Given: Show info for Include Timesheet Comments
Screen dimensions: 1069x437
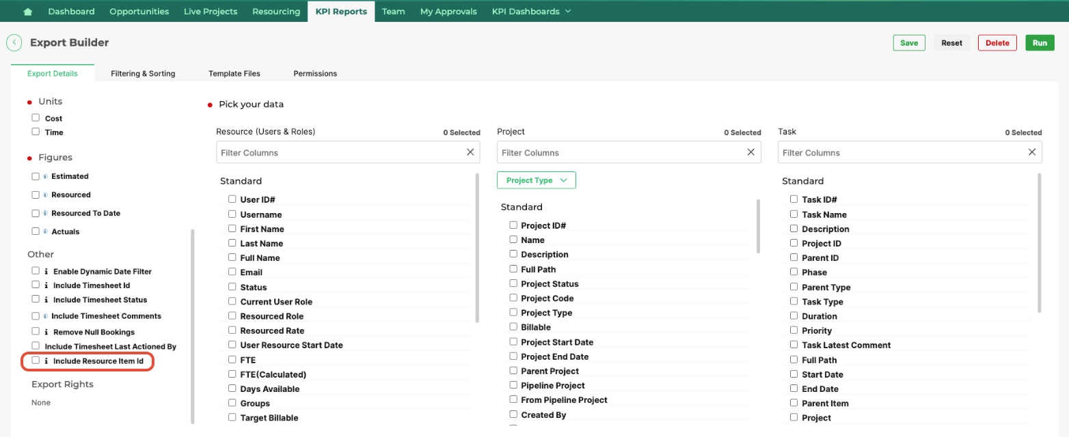Looking at the screenshot, I should click(45, 316).
